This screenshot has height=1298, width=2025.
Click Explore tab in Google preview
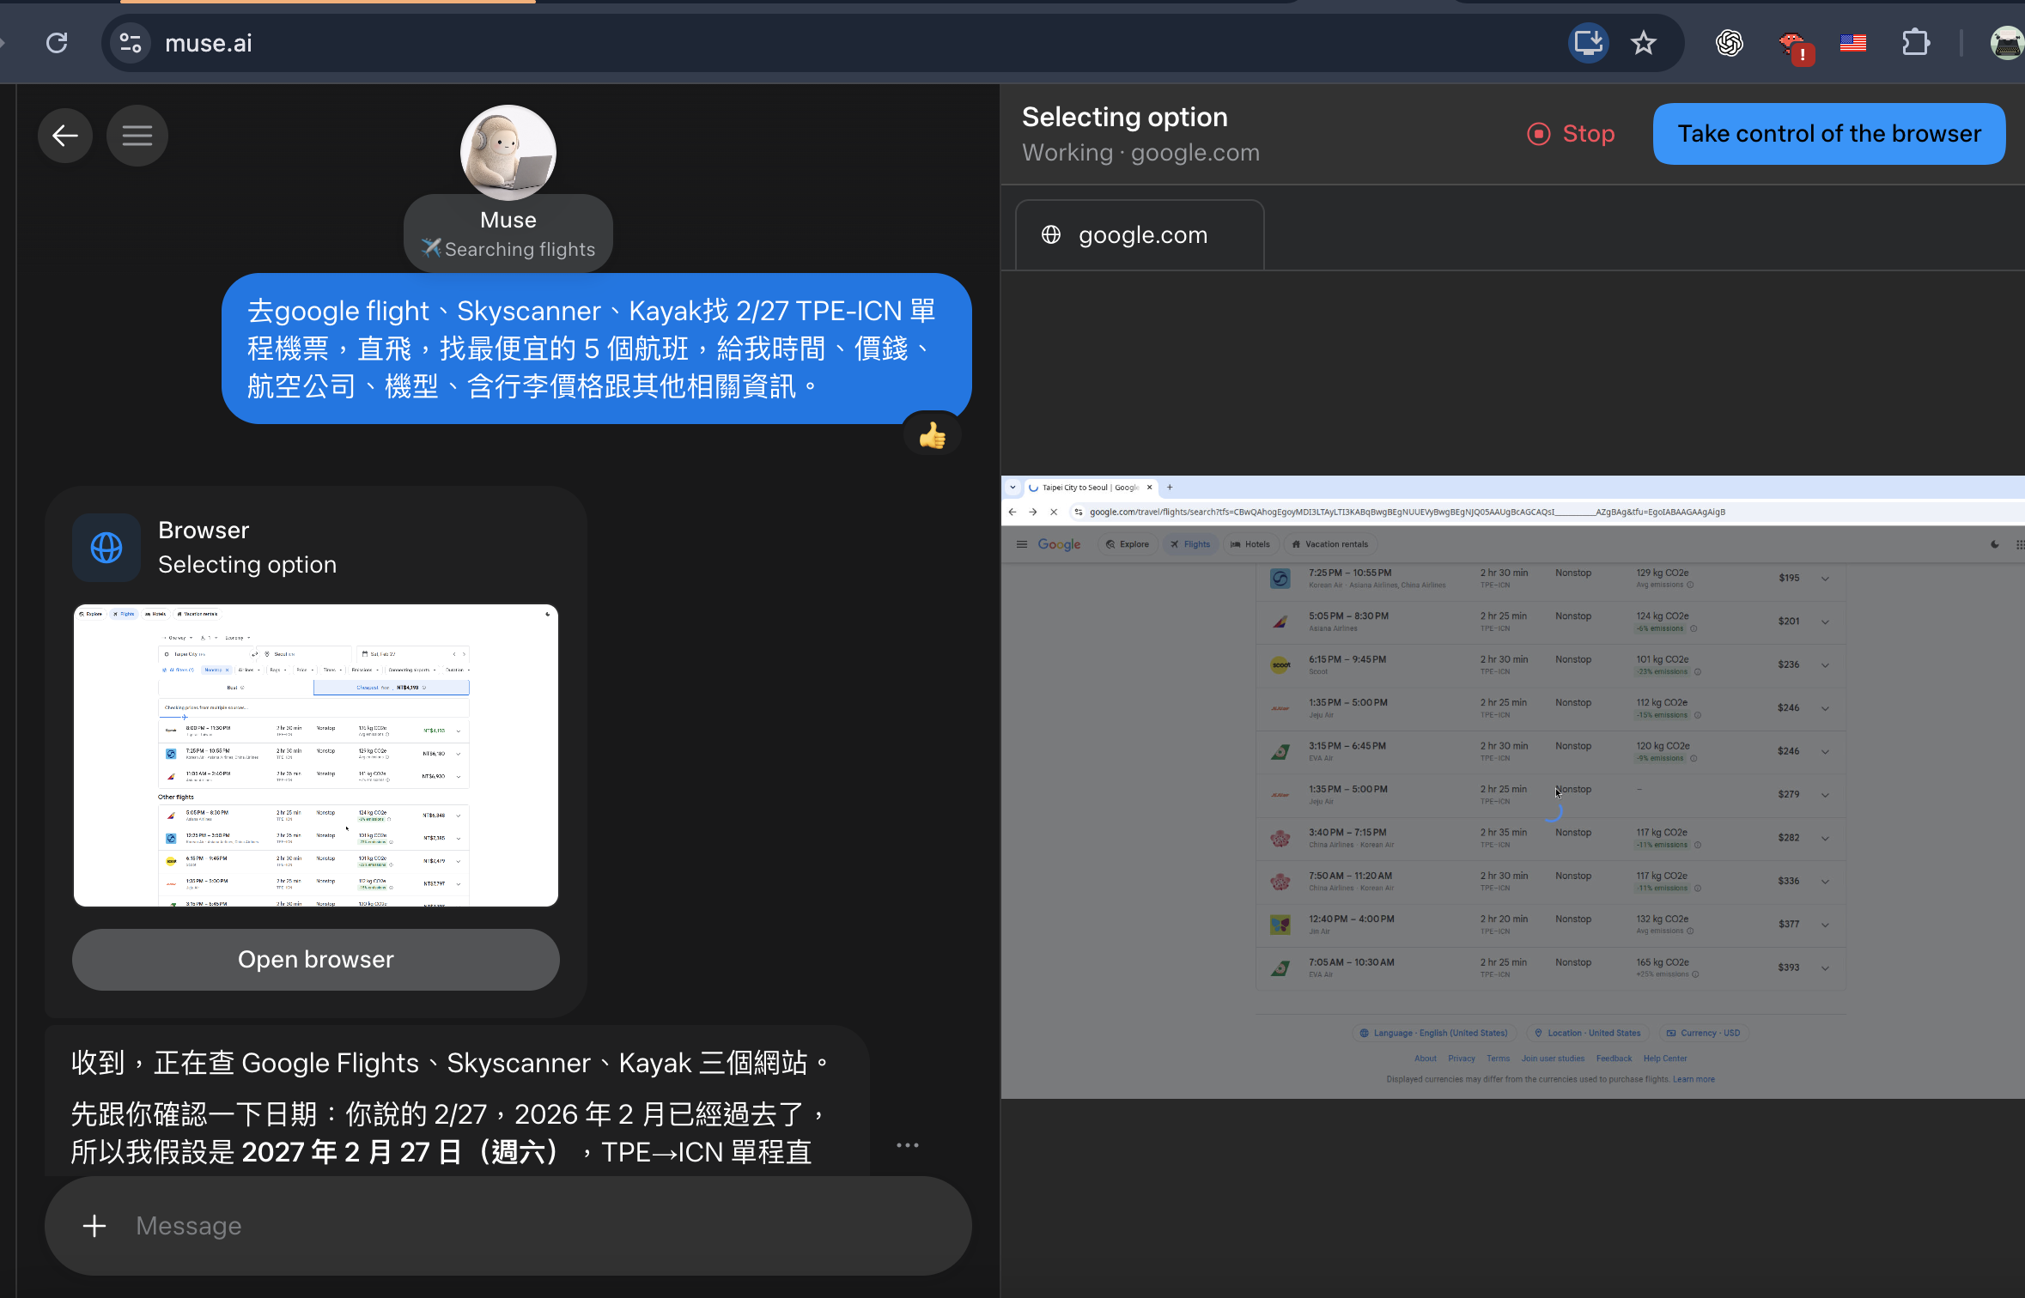[x=1128, y=544]
